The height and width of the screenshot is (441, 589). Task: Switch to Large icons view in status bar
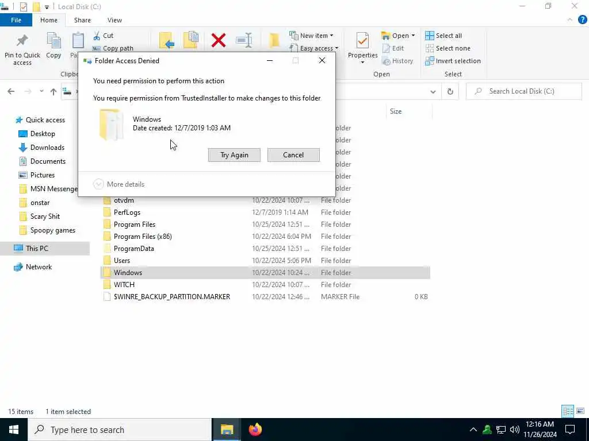point(580,411)
